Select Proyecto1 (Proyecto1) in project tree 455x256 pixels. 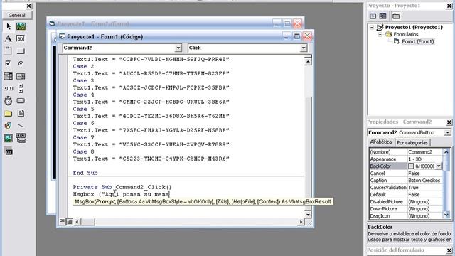coord(414,27)
